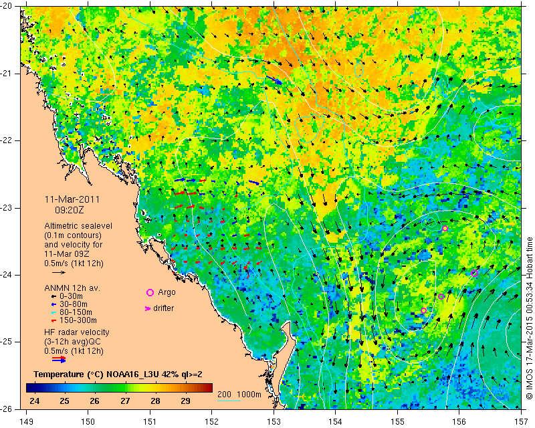Click the dark blue end of temperature colorbar
This screenshot has height=428, width=535.
30,388
